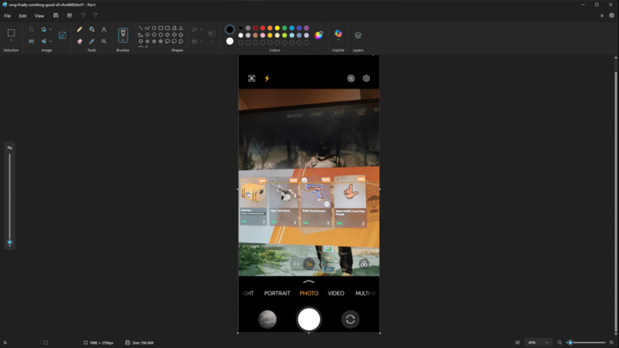Screen dimensions: 619x348
Task: Open the File menu
Action: coord(7,15)
